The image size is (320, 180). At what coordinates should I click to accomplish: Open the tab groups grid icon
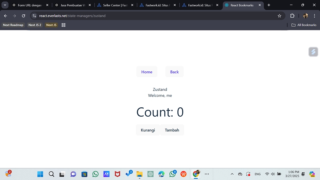click(x=63, y=25)
